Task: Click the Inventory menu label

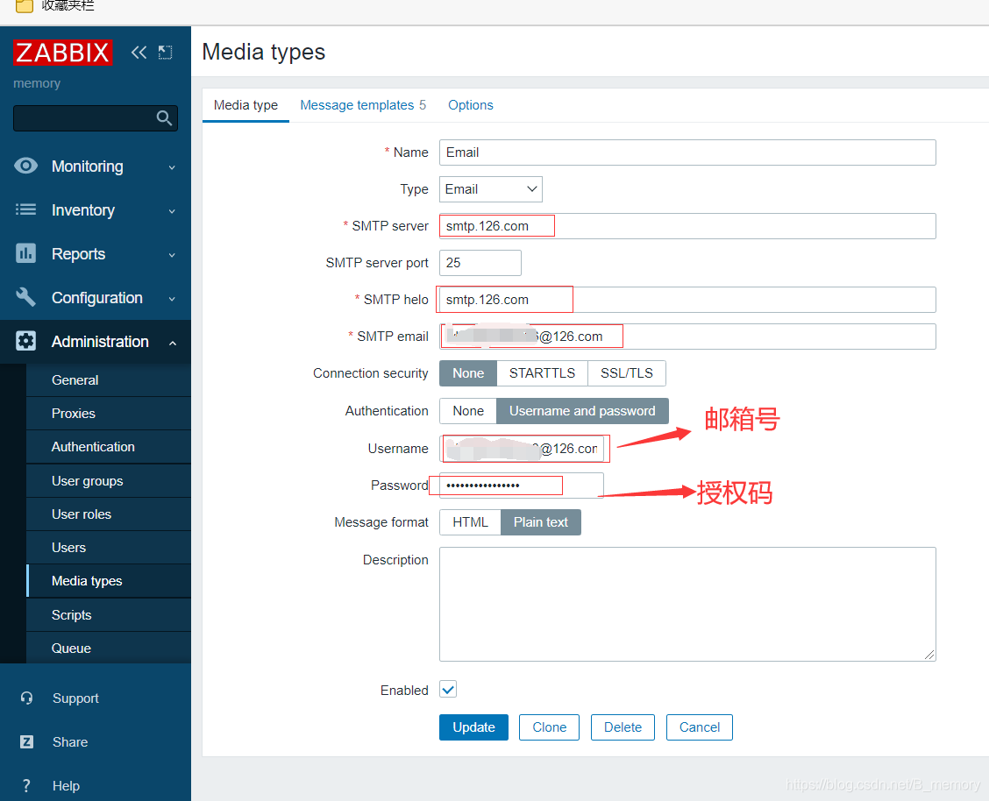Action: [83, 209]
